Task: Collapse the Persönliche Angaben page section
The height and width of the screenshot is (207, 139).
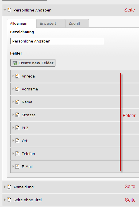Action: click(x=5, y=10)
